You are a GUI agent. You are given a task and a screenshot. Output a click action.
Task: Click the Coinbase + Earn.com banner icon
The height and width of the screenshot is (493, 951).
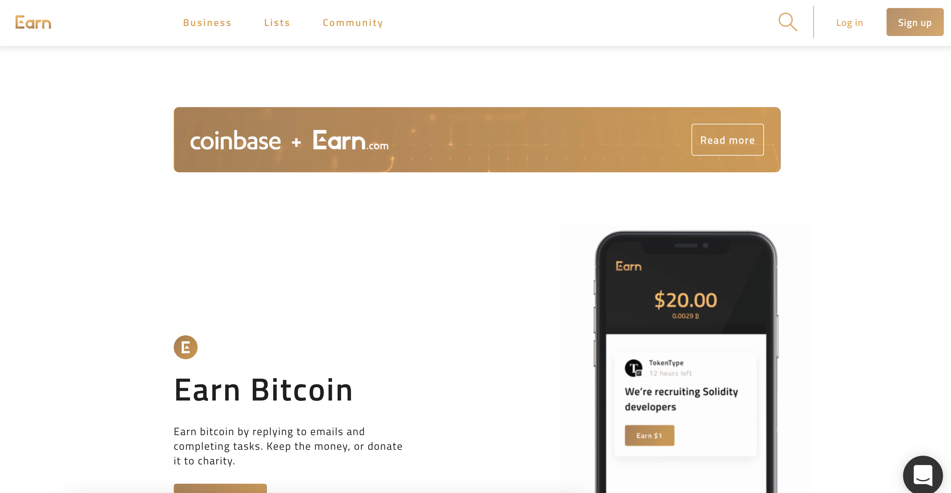tap(290, 140)
